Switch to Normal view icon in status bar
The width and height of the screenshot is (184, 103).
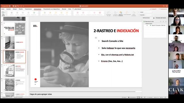(x=139, y=97)
